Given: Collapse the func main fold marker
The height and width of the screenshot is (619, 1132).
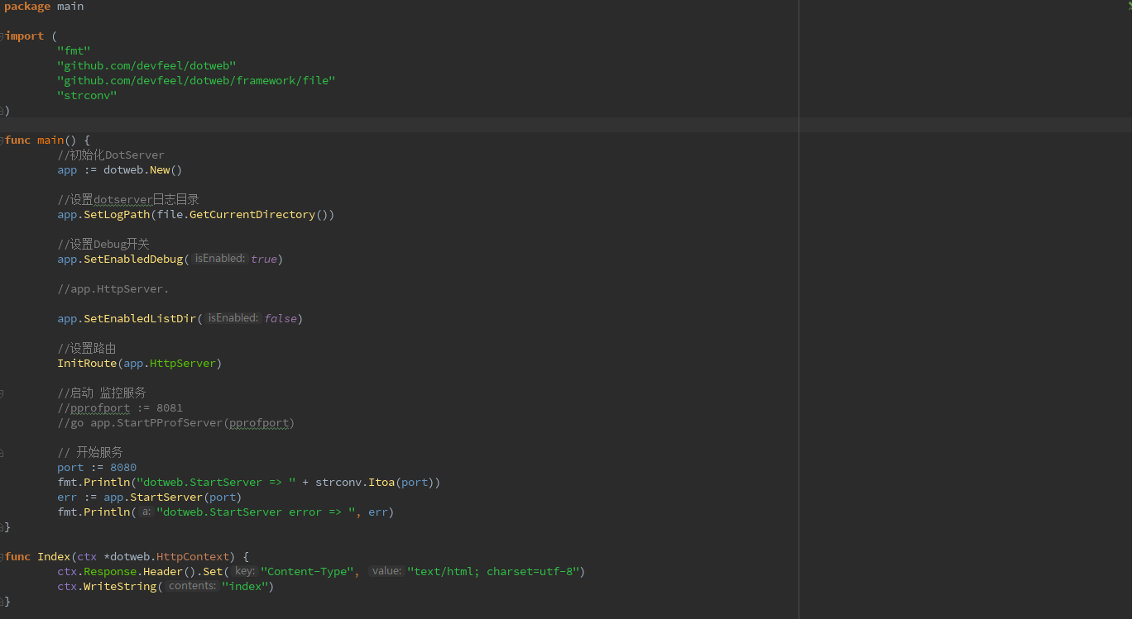Looking at the screenshot, I should coord(2,140).
